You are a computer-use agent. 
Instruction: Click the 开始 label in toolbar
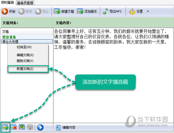(x=12, y=11)
